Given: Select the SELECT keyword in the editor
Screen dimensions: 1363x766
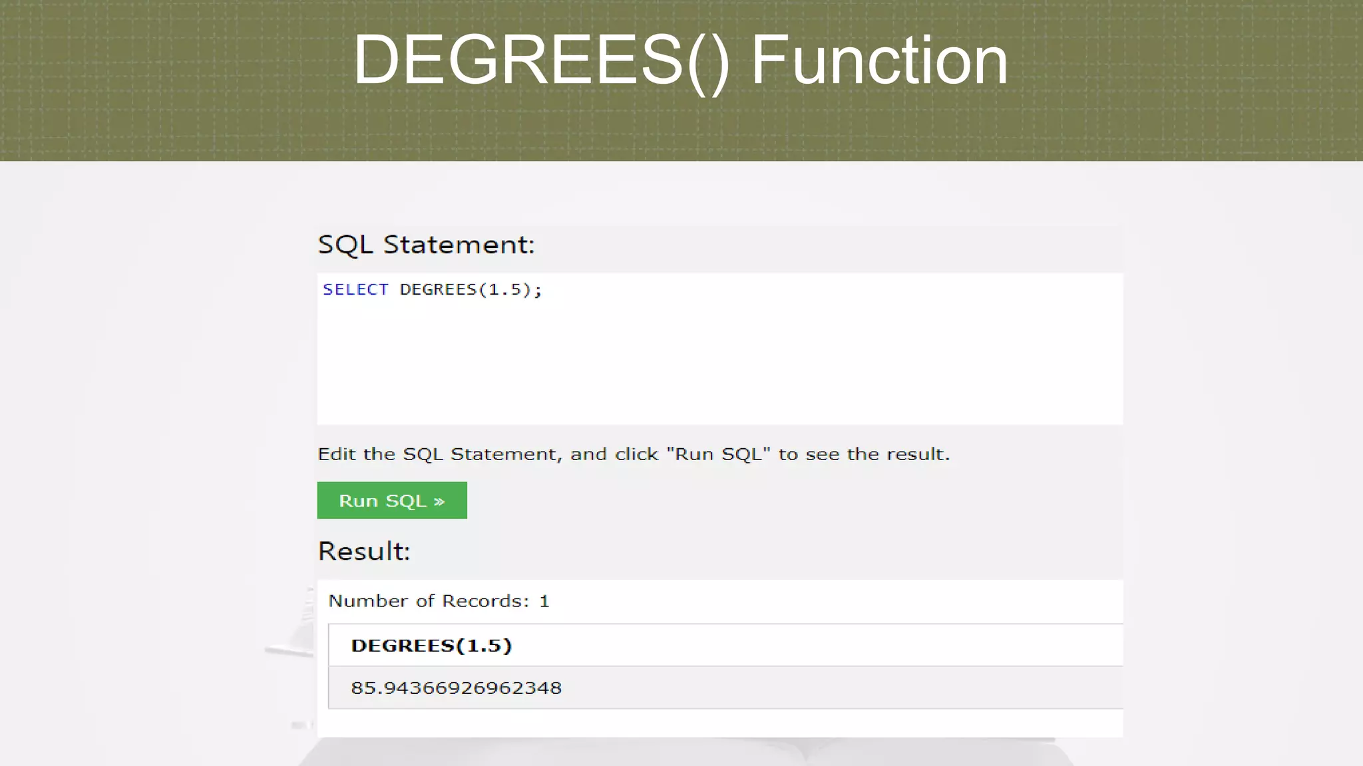Looking at the screenshot, I should (x=355, y=289).
